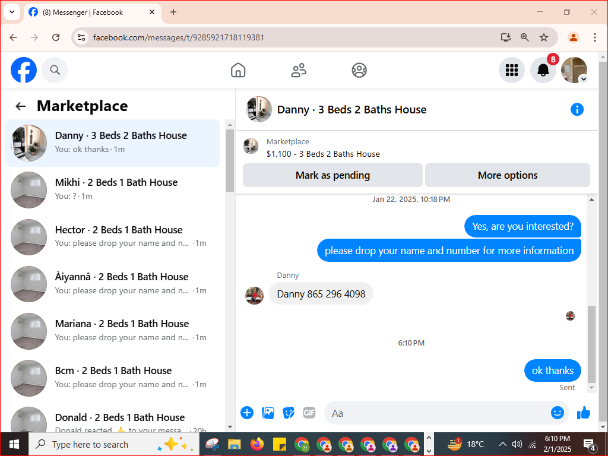Open the Facebook menu grid icon

(511, 70)
